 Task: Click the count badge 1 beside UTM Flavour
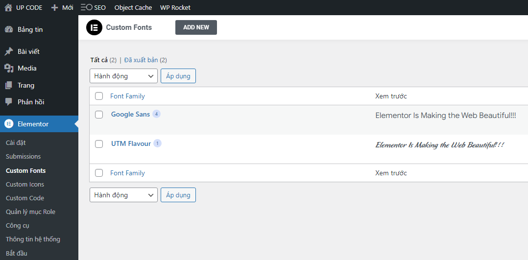pyautogui.click(x=157, y=143)
